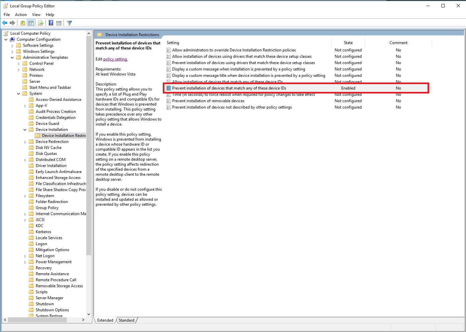This screenshot has height=332, width=466.
Task: Click the icon for Allow administrators to override policy
Action: (169, 50)
